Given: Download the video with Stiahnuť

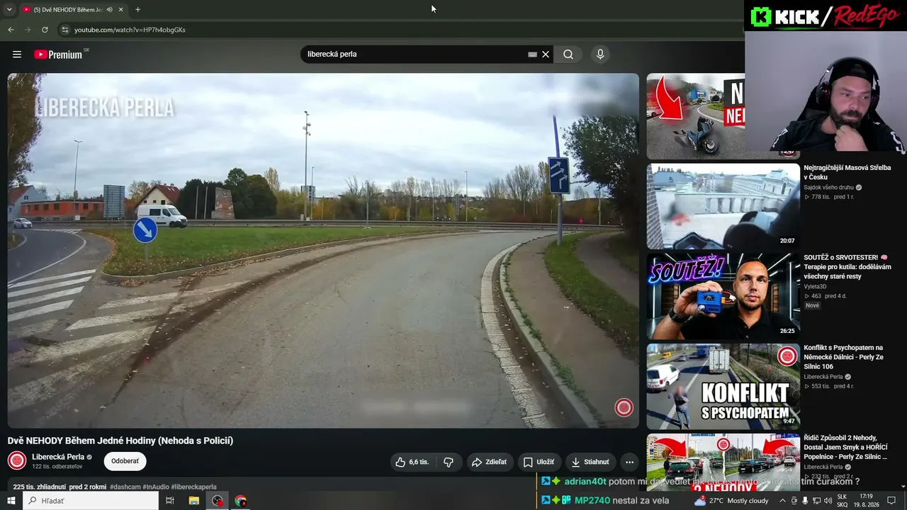Looking at the screenshot, I should 590,462.
